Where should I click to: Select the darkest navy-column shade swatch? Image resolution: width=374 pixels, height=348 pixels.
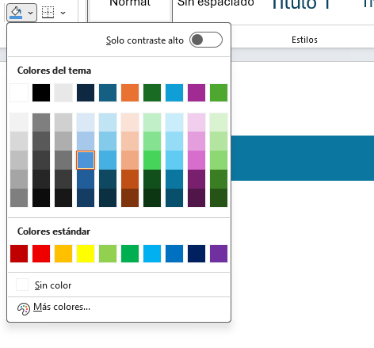86,197
